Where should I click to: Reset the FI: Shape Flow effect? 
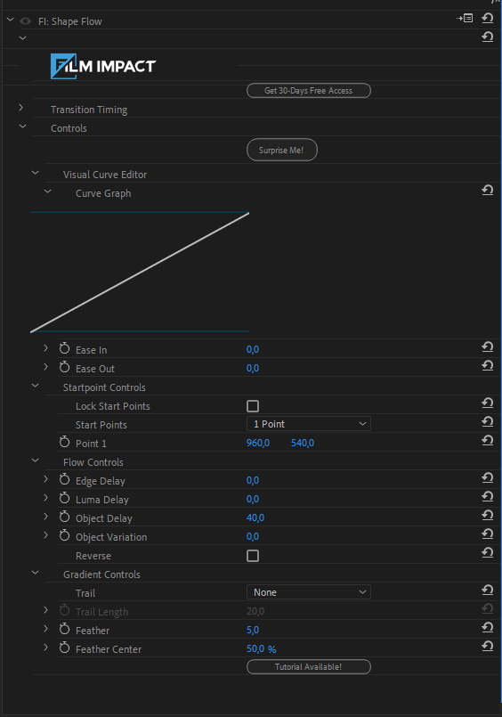pos(488,19)
